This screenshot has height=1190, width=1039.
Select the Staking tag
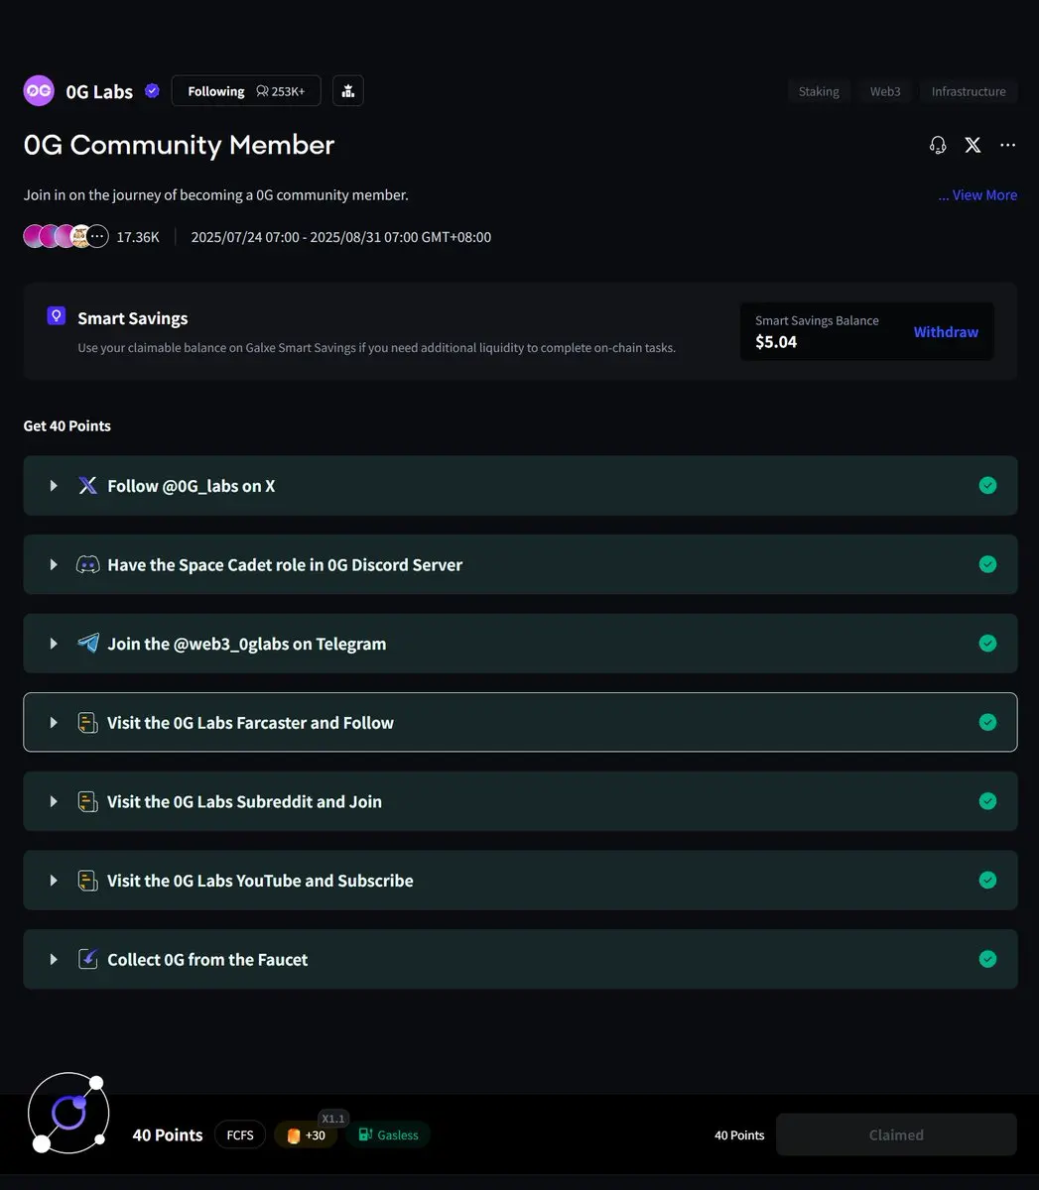[819, 91]
